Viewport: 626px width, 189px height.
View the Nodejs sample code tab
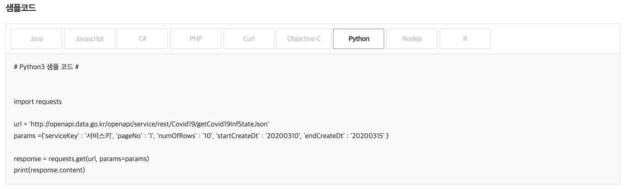click(x=412, y=39)
